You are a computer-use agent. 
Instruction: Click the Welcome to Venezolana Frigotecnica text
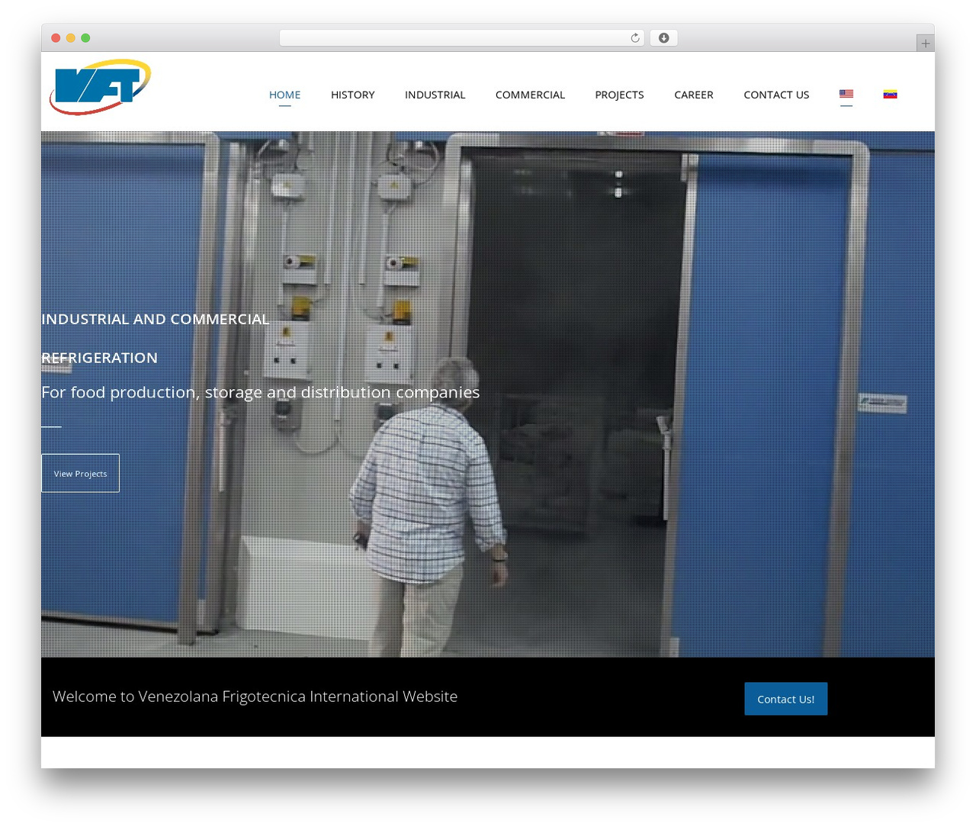pos(255,697)
